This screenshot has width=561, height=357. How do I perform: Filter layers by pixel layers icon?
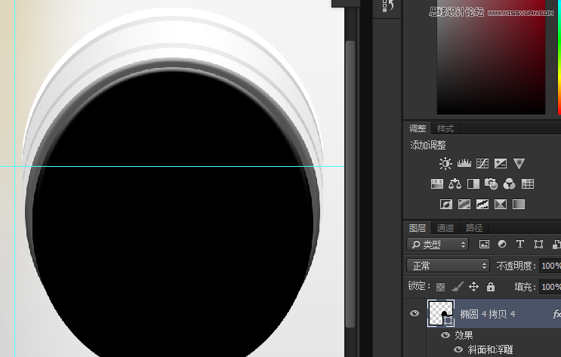click(484, 245)
